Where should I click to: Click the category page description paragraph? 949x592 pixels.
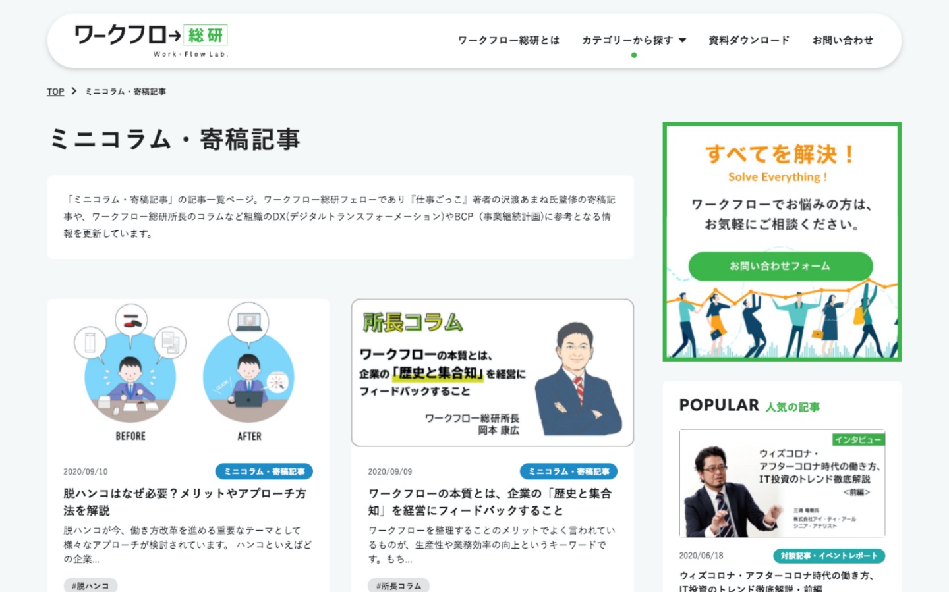coord(340,216)
